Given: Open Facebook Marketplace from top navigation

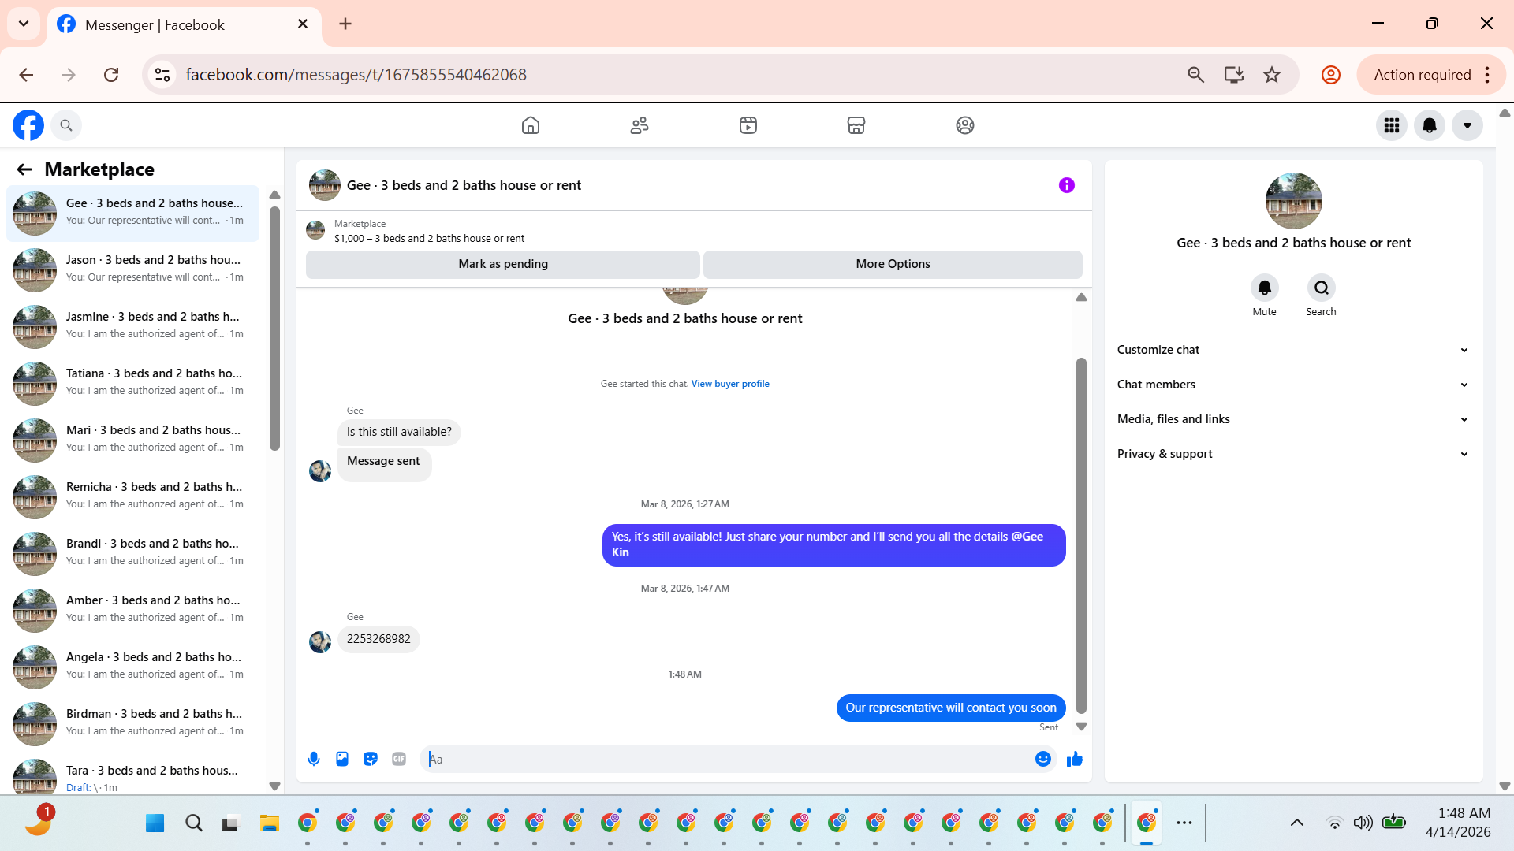Looking at the screenshot, I should [x=856, y=125].
